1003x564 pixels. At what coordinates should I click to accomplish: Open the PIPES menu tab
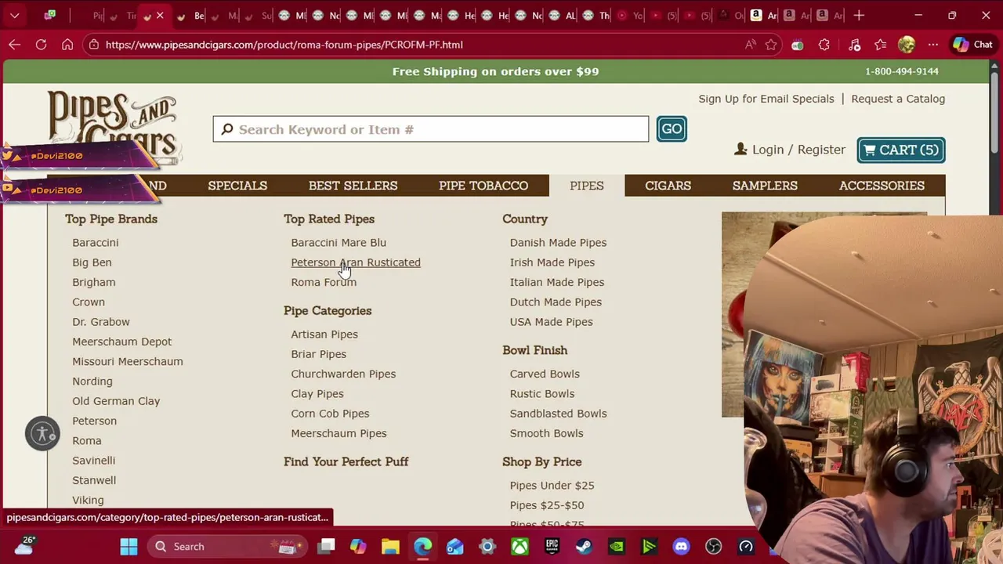tap(587, 186)
